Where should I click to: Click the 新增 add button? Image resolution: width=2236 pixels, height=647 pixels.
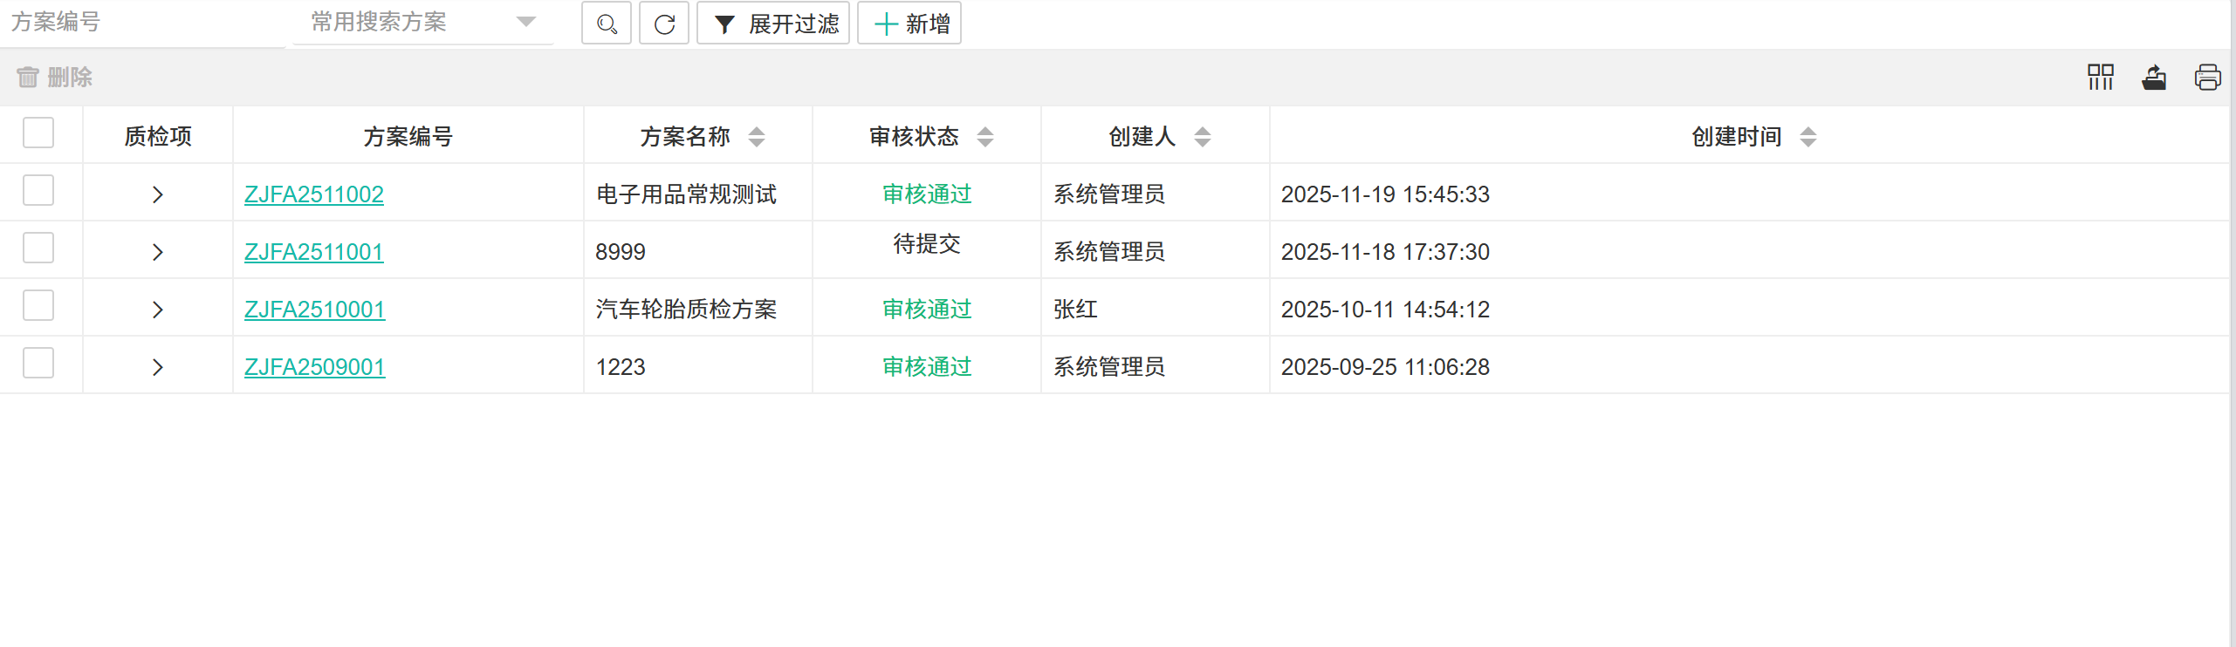(909, 24)
